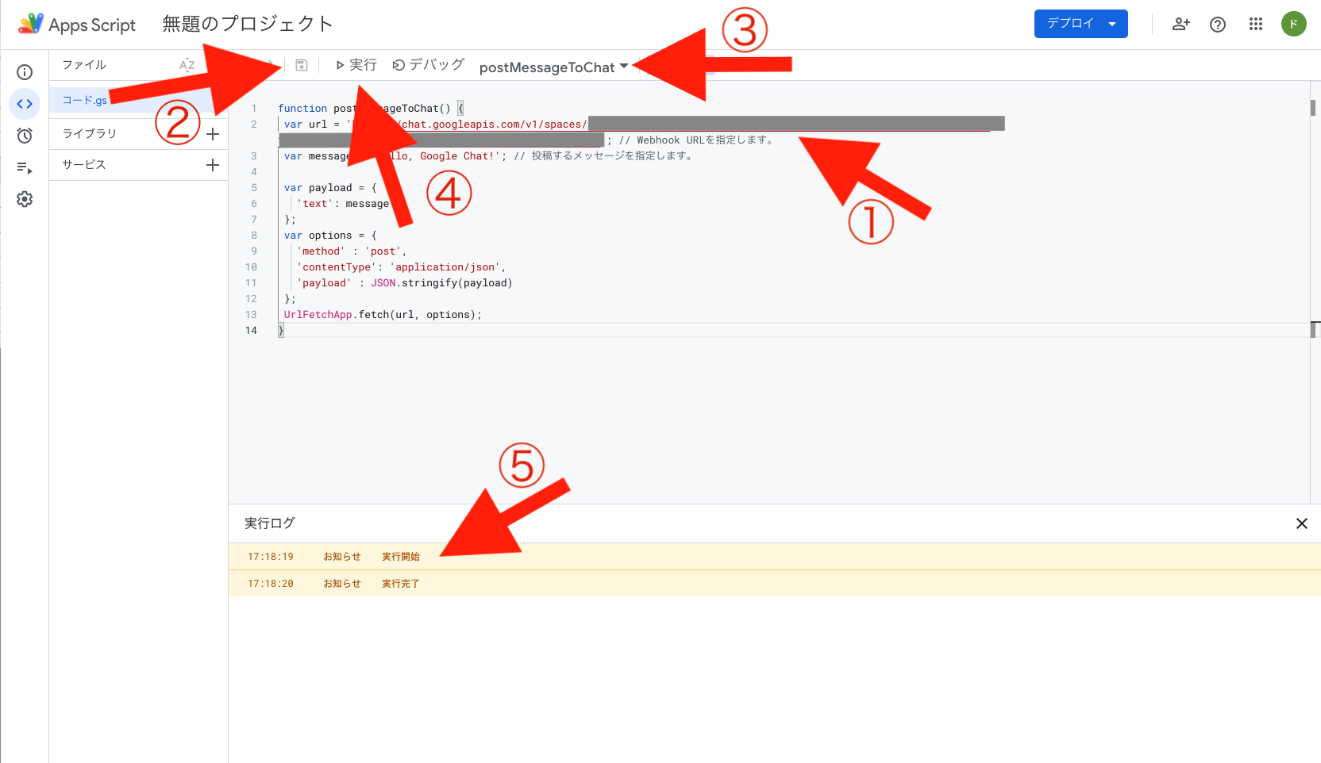The height and width of the screenshot is (763, 1321).
Task: Run the script with 実行 button
Action: [x=356, y=65]
